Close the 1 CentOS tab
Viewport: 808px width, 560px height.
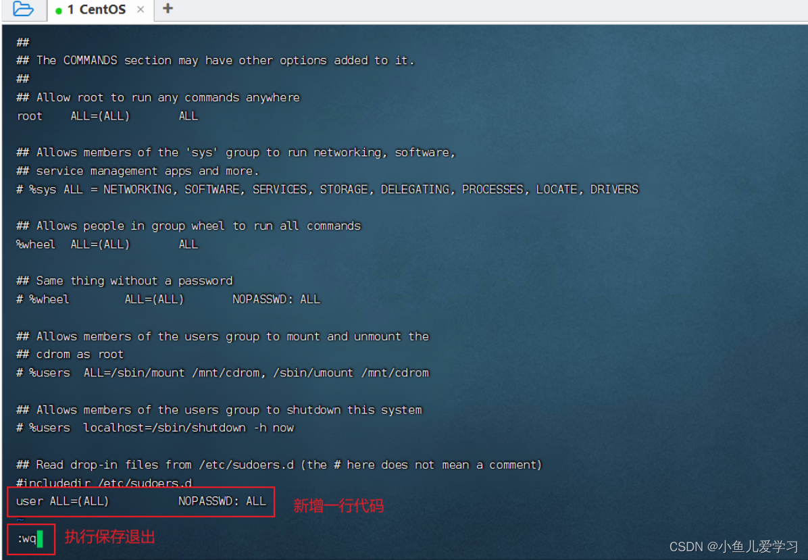140,9
